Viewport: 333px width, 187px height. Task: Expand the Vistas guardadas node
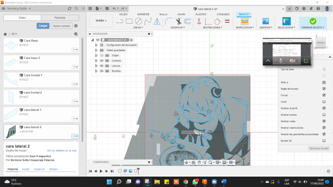tap(96, 50)
